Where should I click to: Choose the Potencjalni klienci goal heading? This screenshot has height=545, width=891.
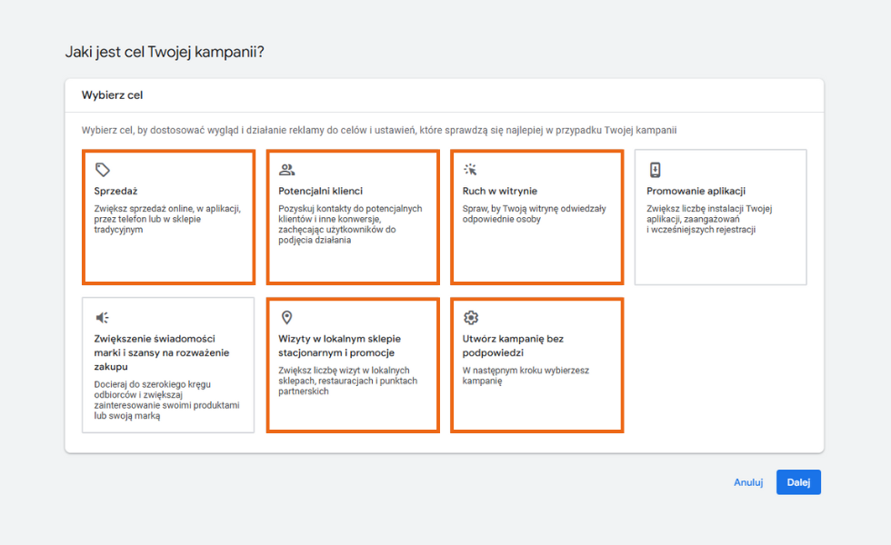(320, 191)
